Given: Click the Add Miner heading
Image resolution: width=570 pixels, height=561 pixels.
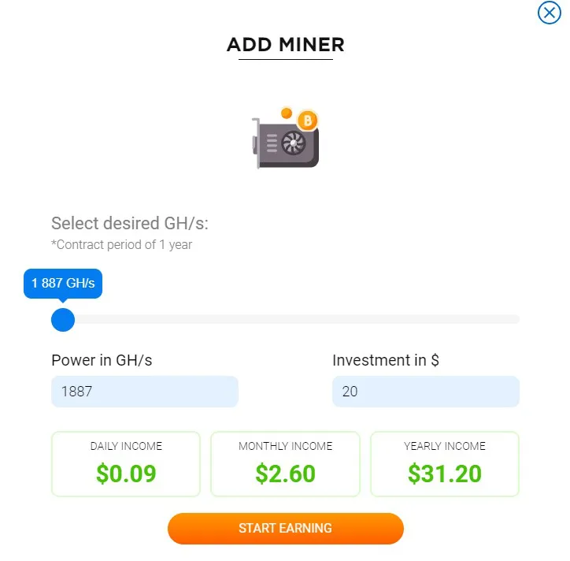Looking at the screenshot, I should (x=285, y=45).
